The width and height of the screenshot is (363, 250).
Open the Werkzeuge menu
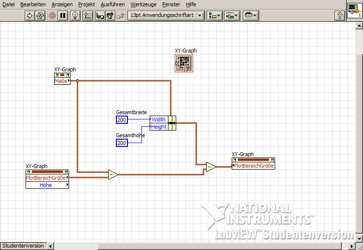click(143, 4)
